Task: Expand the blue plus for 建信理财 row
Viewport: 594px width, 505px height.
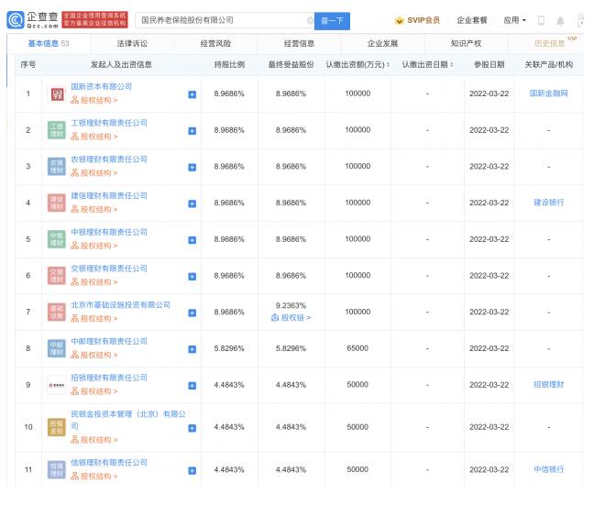Action: pos(192,203)
